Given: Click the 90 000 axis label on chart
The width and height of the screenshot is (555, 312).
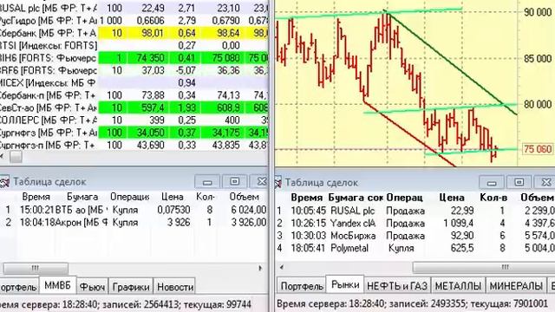Looking at the screenshot, I should pyautogui.click(x=538, y=12).
